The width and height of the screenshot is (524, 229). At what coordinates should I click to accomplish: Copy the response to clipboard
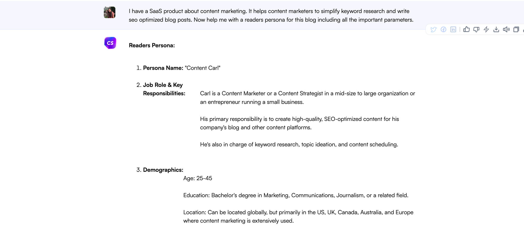click(516, 29)
